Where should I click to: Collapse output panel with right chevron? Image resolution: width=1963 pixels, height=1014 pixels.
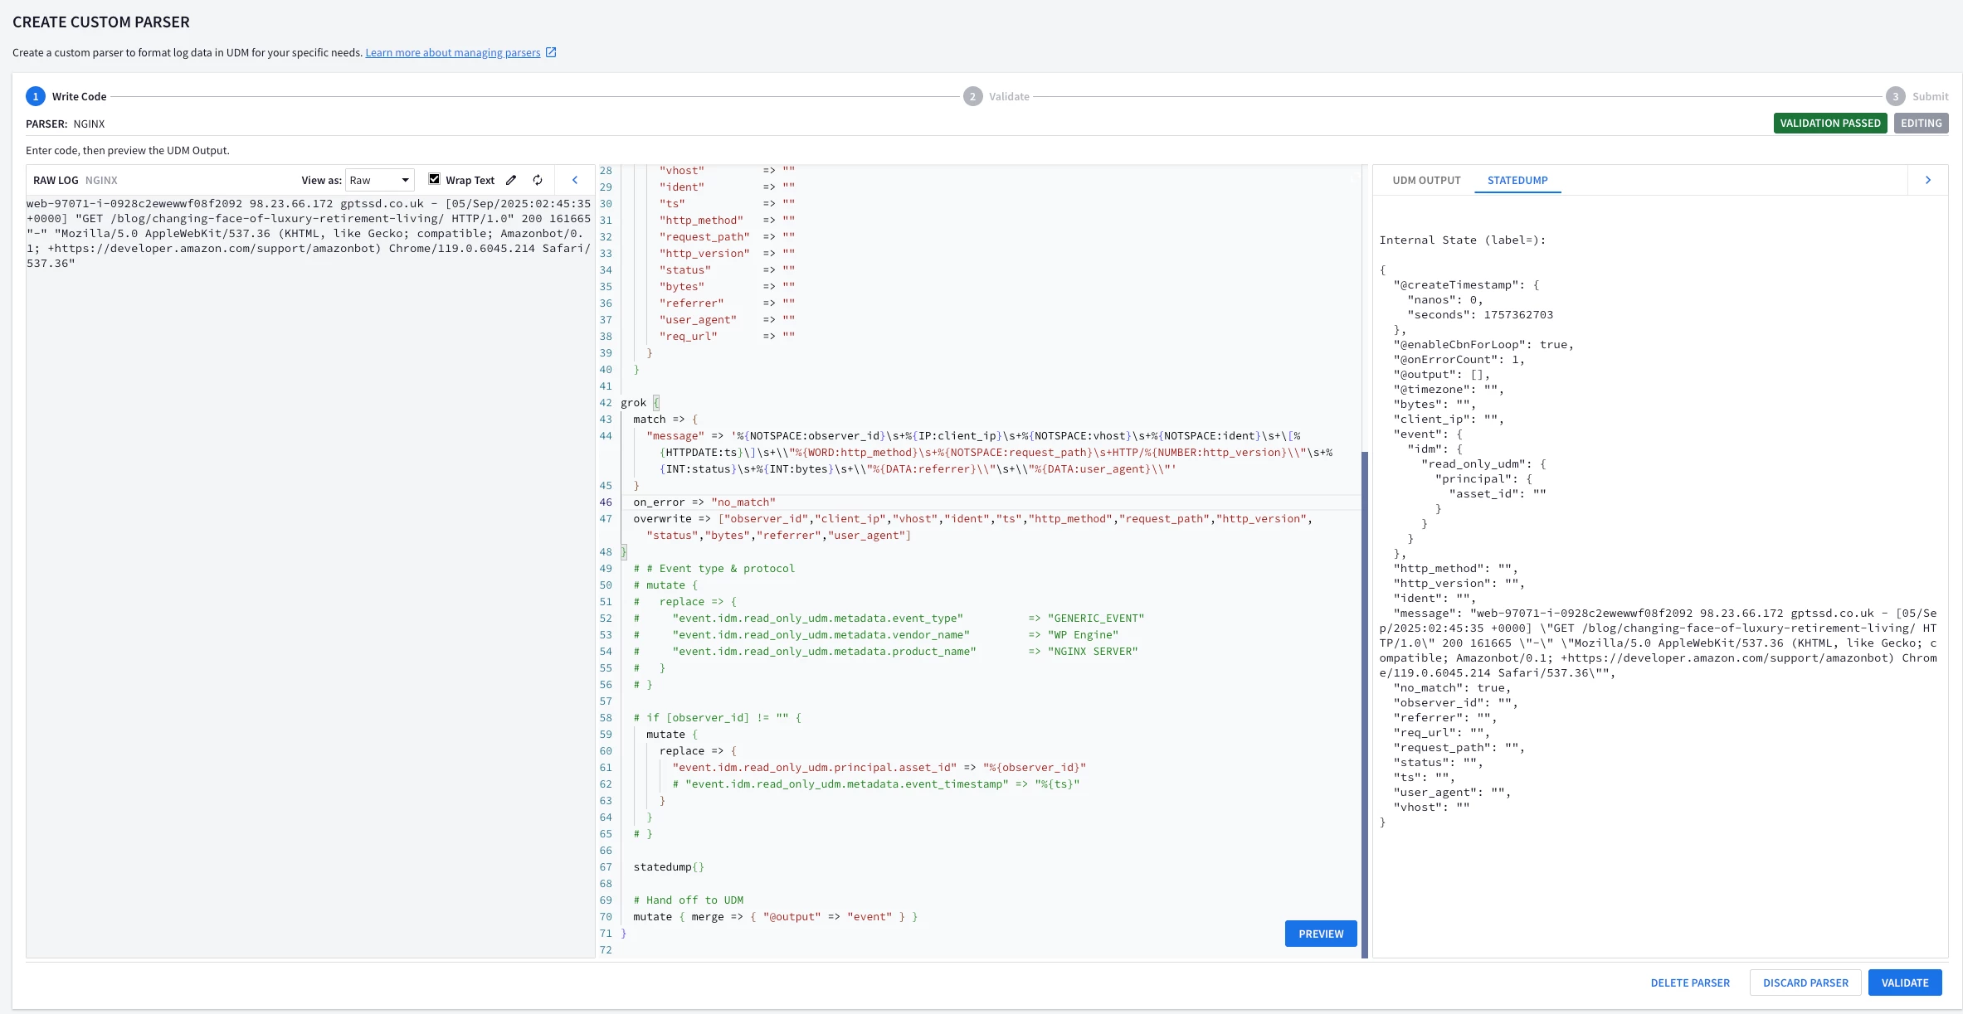click(1928, 180)
